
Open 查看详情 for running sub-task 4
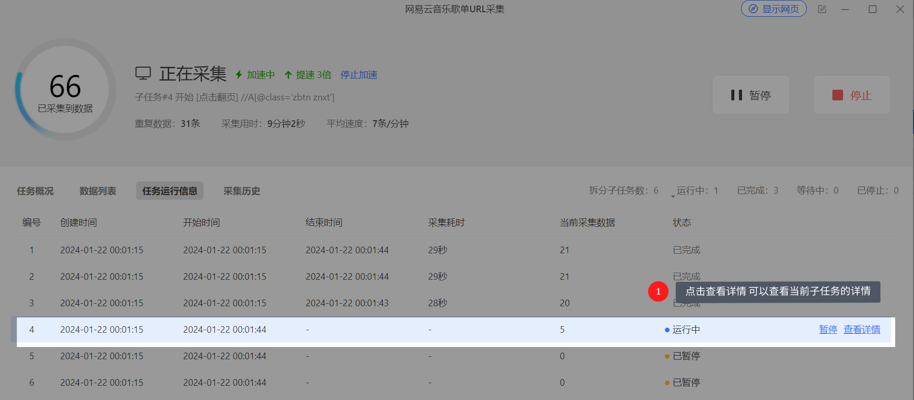pos(862,330)
